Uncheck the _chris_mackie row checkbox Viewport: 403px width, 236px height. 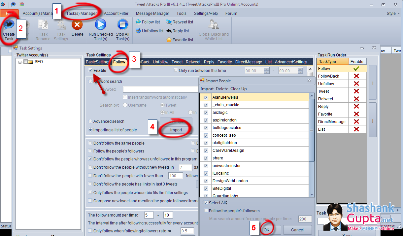pyautogui.click(x=206, y=105)
